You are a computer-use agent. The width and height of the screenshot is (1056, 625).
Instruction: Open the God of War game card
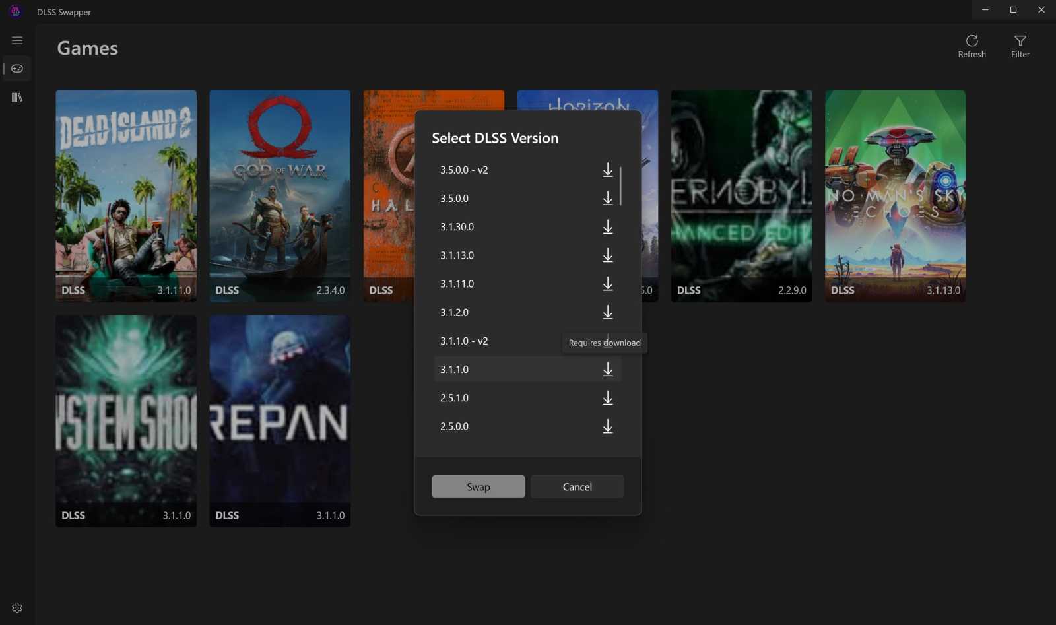coord(280,196)
